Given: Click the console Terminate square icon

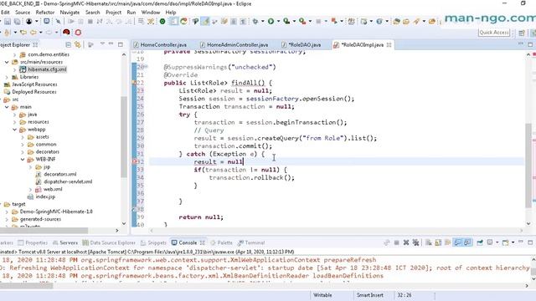Looking at the screenshot, I should point(396,242).
